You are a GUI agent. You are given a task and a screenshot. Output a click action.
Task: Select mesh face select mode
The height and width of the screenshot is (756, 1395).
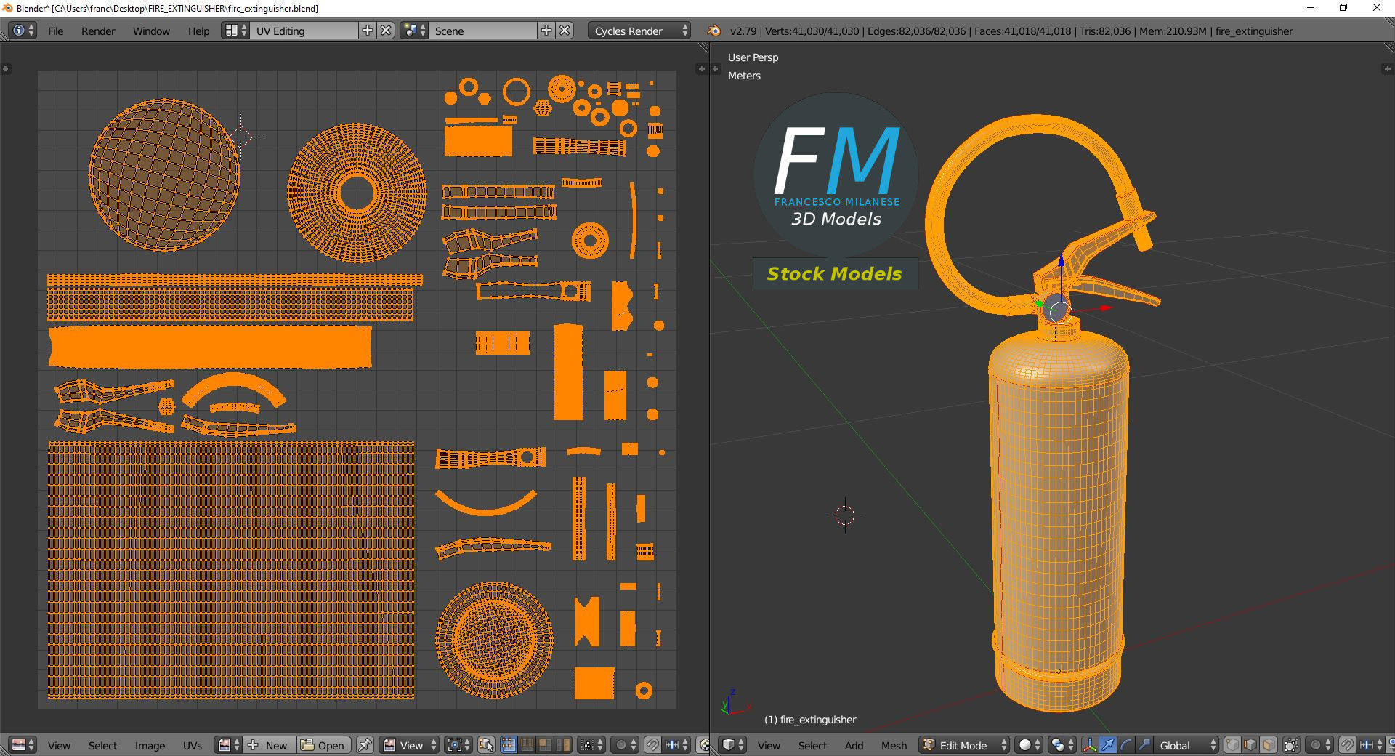pos(1269,745)
